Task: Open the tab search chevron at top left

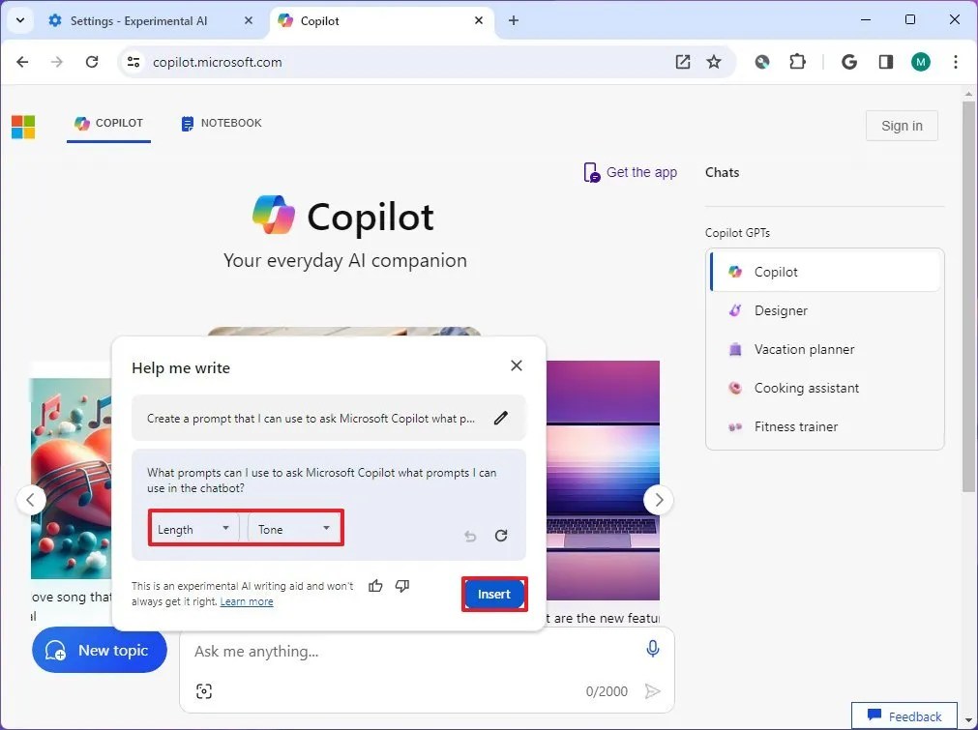Action: [19, 19]
